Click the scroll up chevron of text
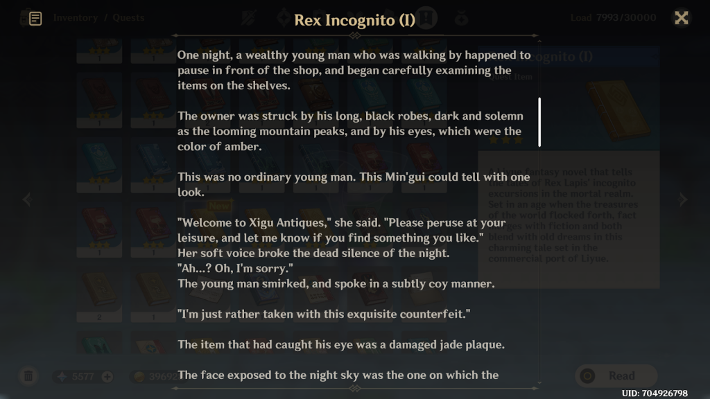This screenshot has height=399, width=710. pyautogui.click(x=539, y=41)
